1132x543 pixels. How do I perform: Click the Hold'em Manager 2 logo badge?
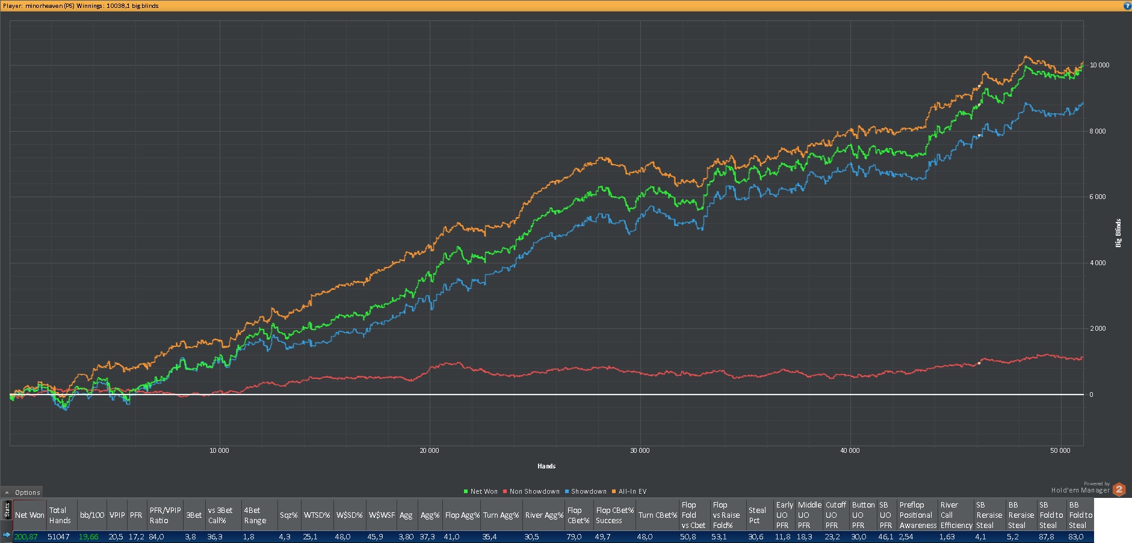pyautogui.click(x=1119, y=489)
